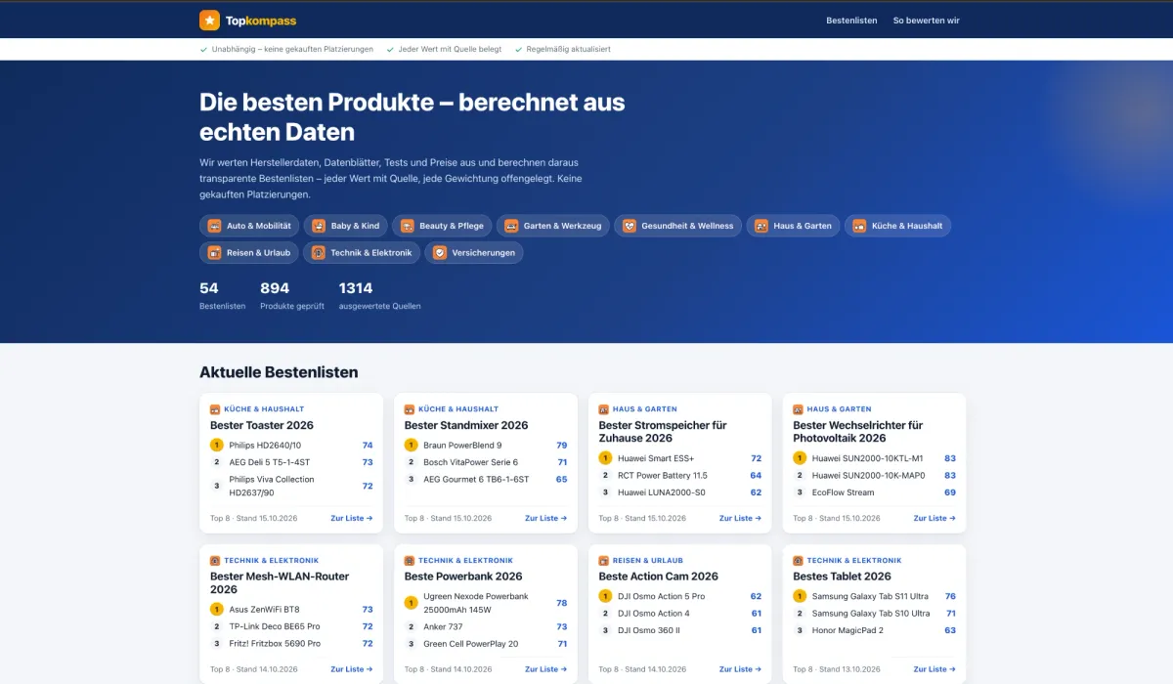Select the Haus & Garten category chip
The width and height of the screenshot is (1173, 684).
pos(793,226)
